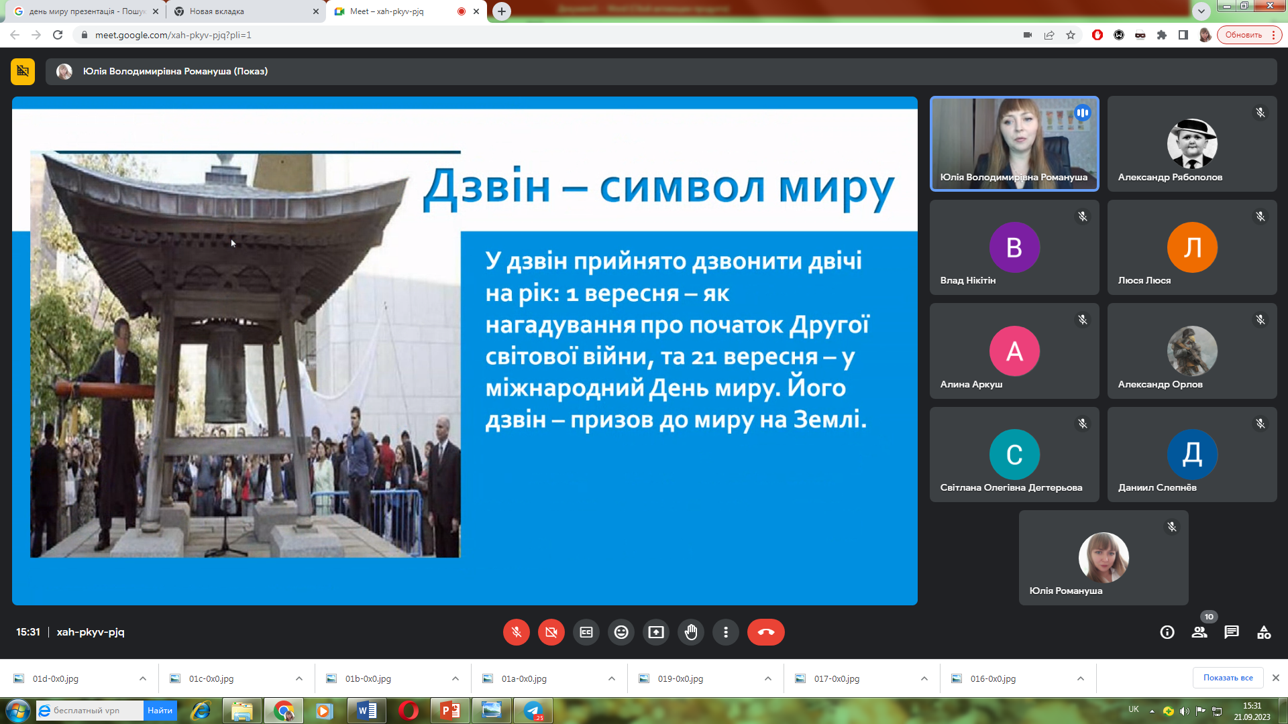The height and width of the screenshot is (724, 1288).
Task: Switch to the Новая вкладка tab
Action: 241,11
